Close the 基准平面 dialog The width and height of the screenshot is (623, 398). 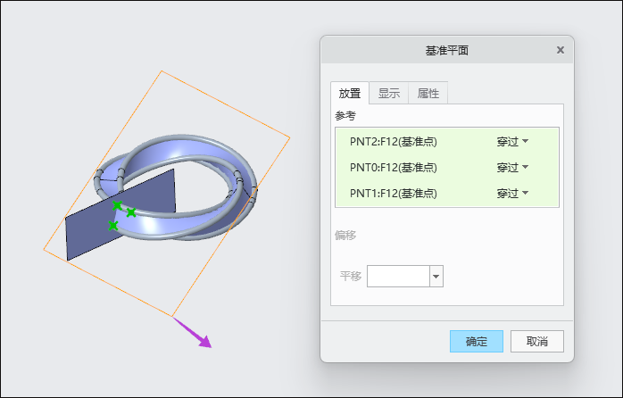(x=561, y=50)
